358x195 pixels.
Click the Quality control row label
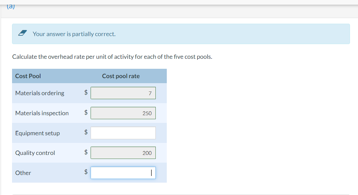pos(35,153)
